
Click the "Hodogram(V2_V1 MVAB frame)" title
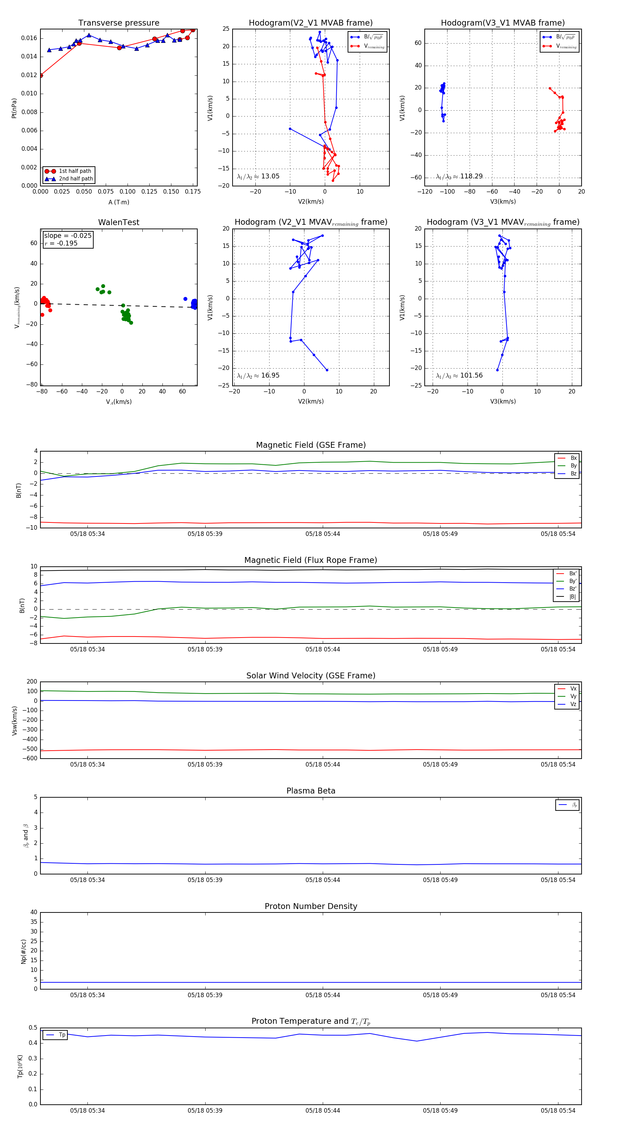click(310, 23)
